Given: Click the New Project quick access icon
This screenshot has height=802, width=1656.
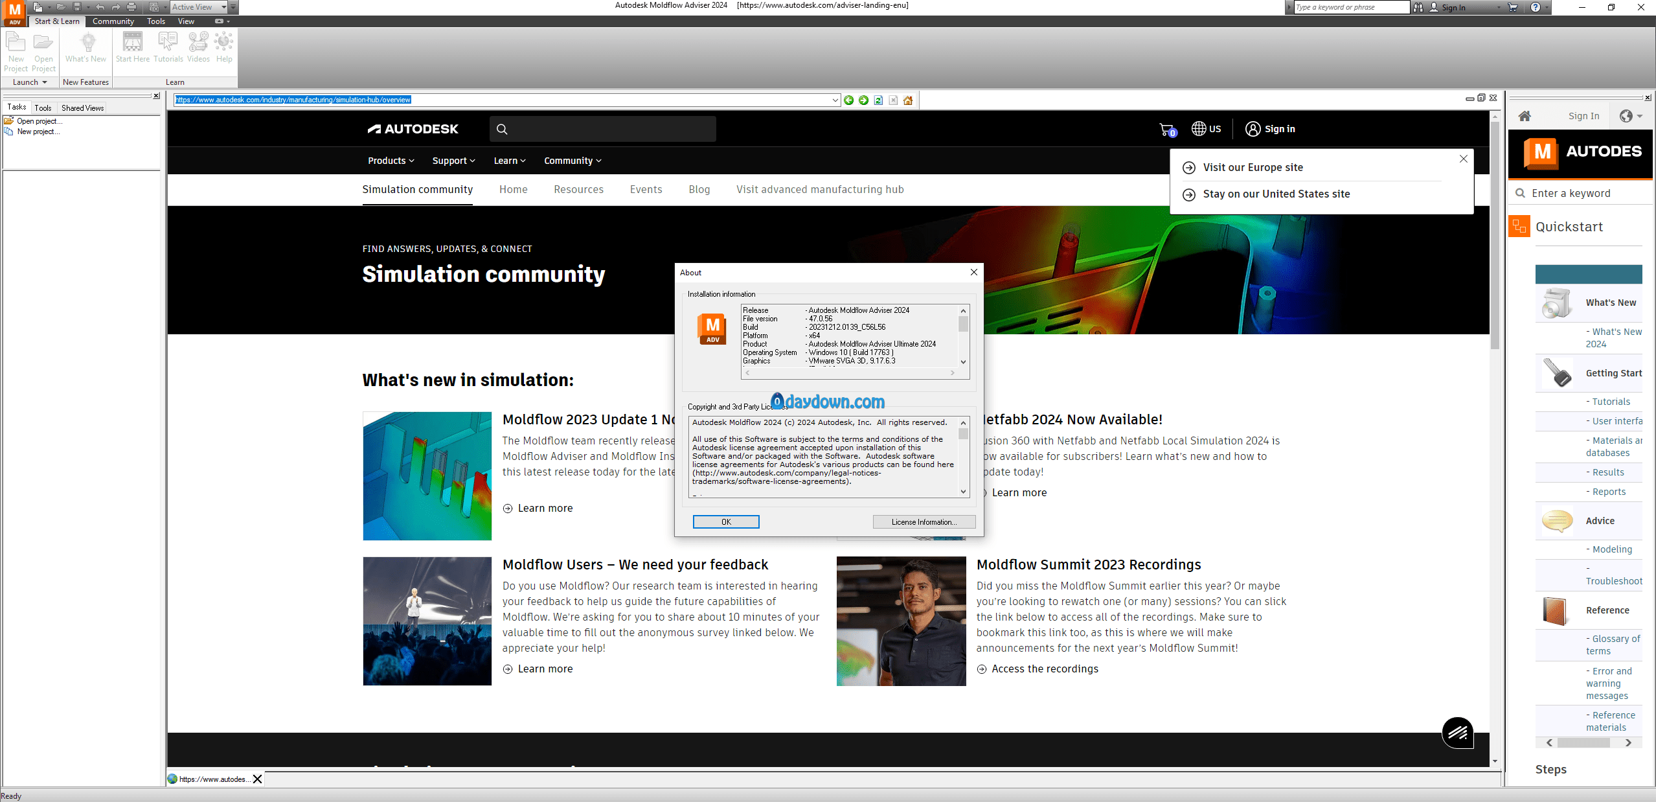Looking at the screenshot, I should (x=38, y=7).
